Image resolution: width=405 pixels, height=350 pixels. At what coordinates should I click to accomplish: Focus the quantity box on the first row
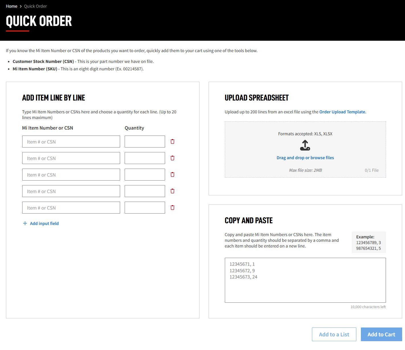[145, 141]
